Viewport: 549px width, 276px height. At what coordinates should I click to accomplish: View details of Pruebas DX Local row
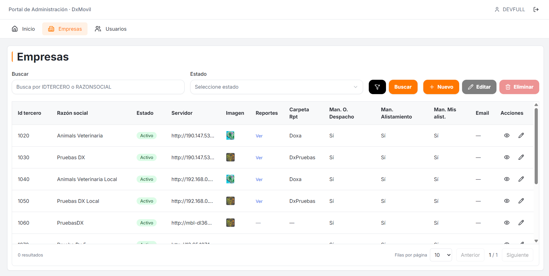pyautogui.click(x=507, y=201)
